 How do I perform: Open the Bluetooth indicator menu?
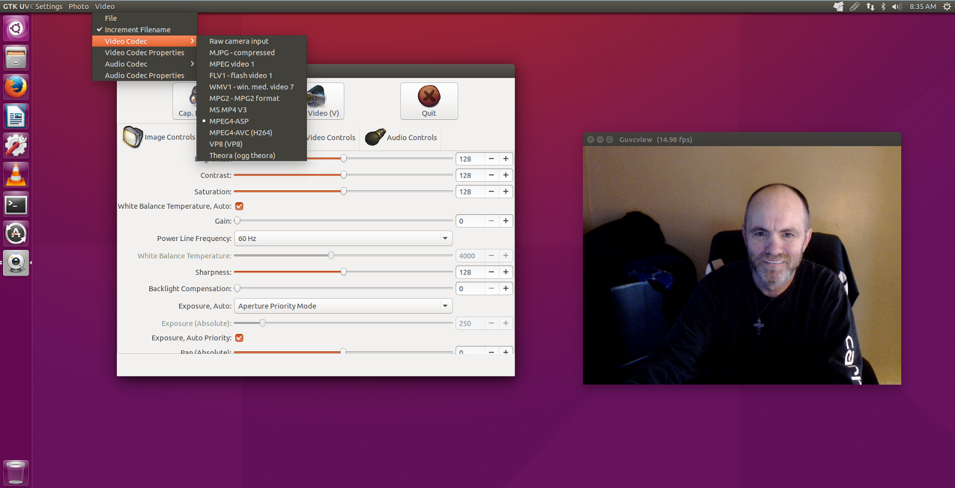883,7
